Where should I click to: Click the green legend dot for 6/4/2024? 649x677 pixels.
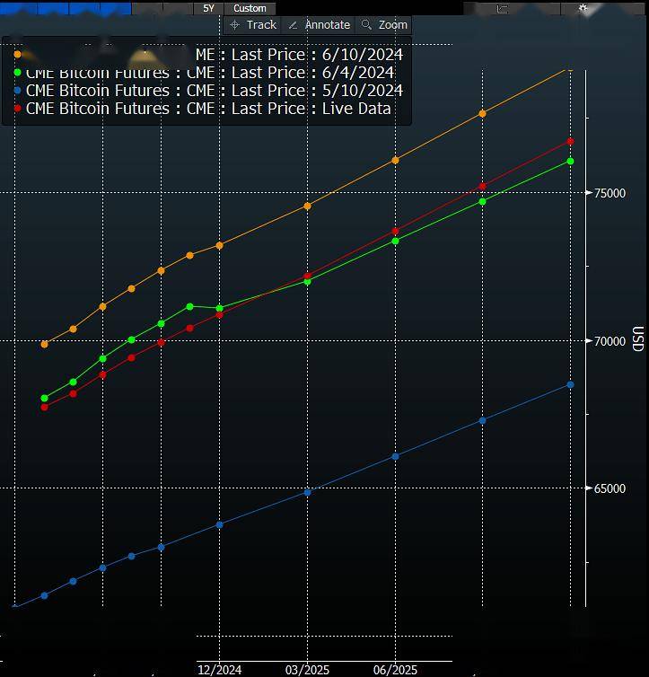tap(17, 73)
